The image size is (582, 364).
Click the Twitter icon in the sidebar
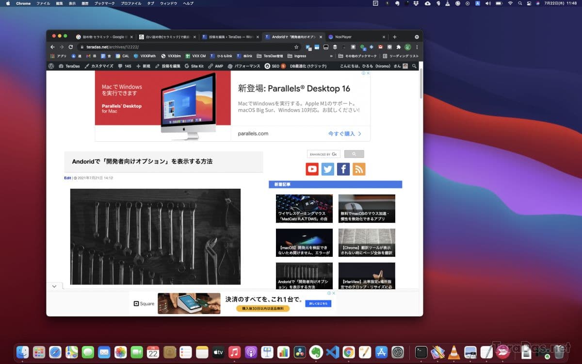pos(328,169)
